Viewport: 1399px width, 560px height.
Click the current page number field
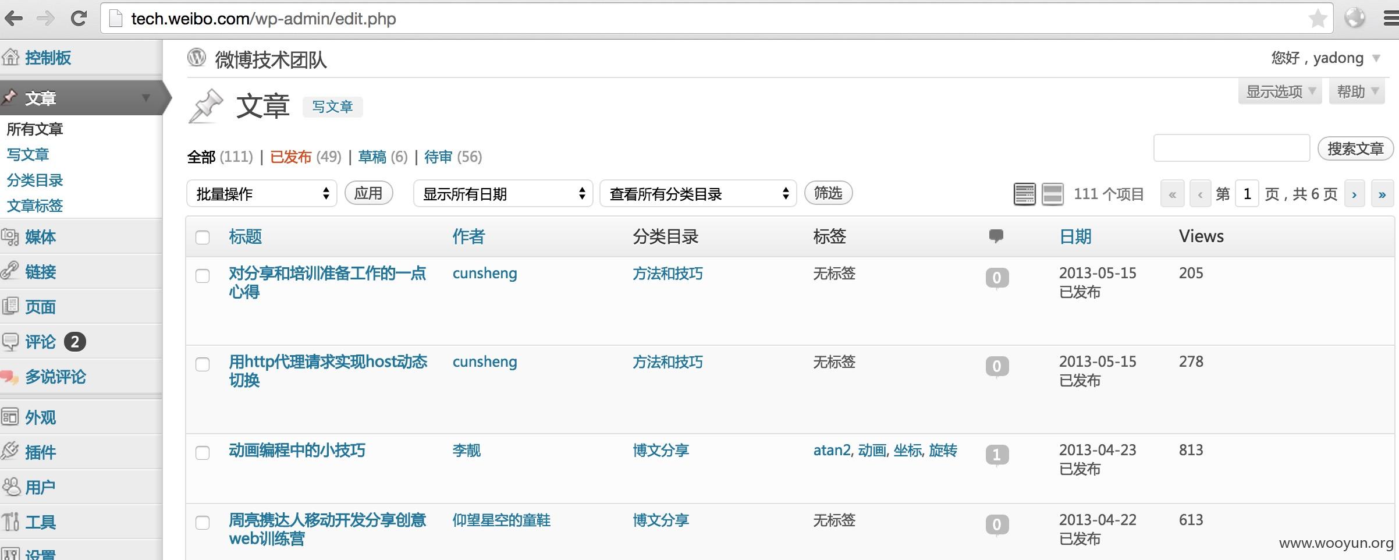1247,194
